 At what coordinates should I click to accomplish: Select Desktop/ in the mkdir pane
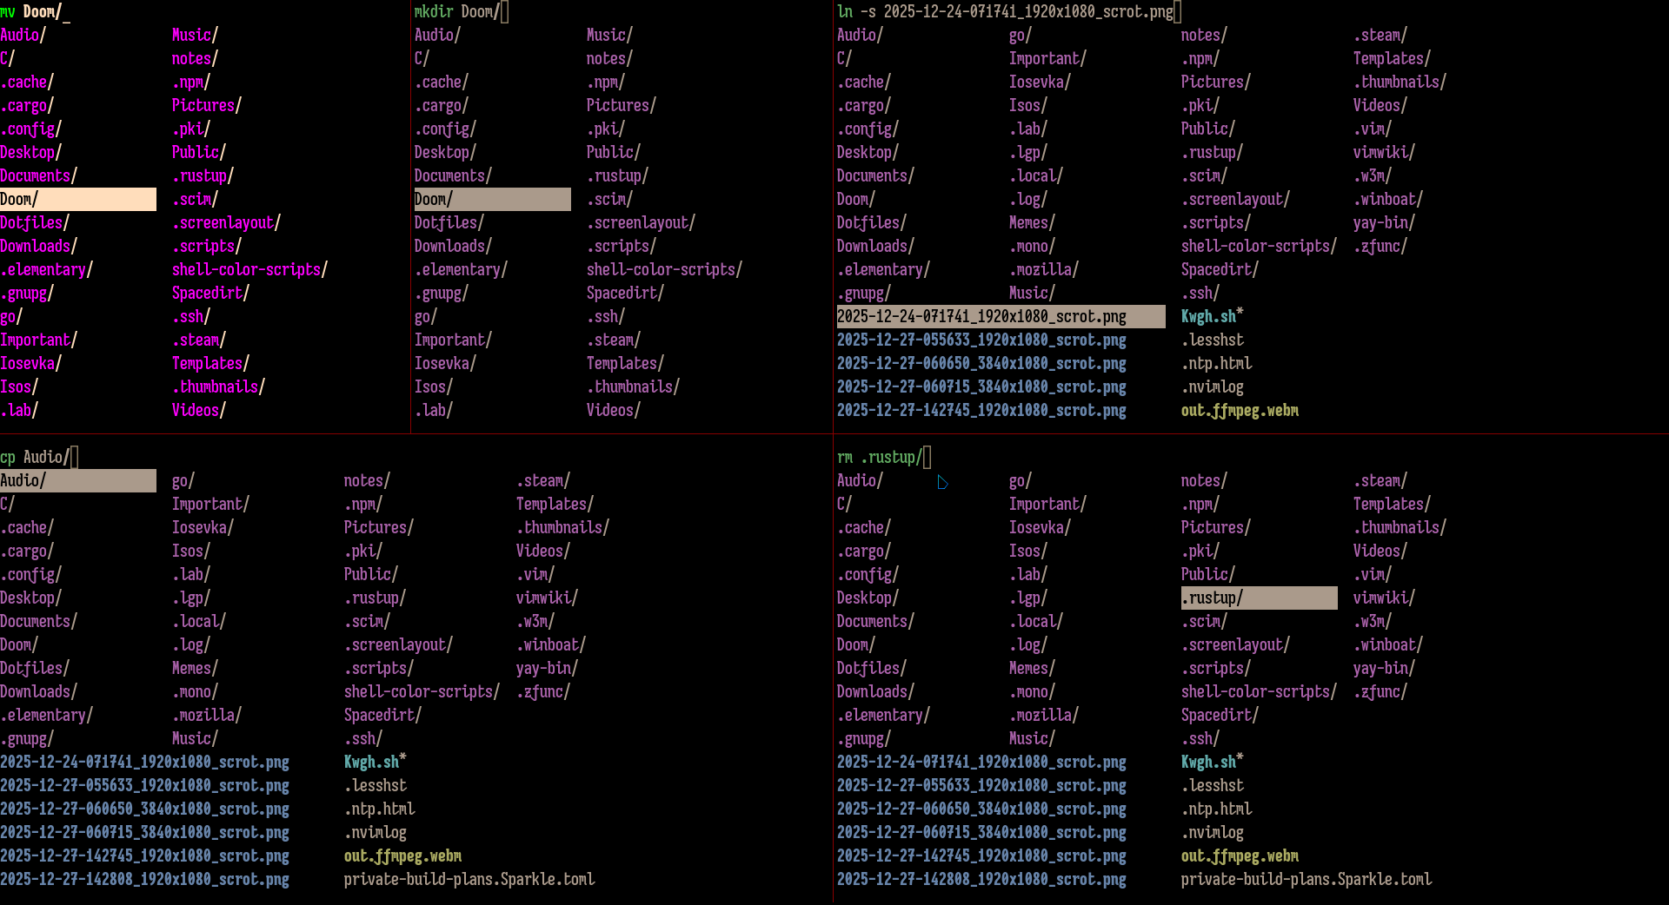tap(445, 152)
